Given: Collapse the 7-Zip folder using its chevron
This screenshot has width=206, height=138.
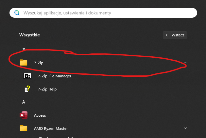Looking at the screenshot, I should (x=185, y=62).
